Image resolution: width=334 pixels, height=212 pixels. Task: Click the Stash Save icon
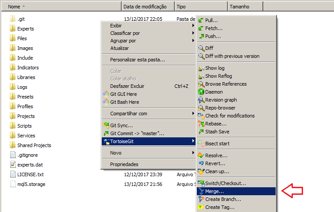click(201, 132)
